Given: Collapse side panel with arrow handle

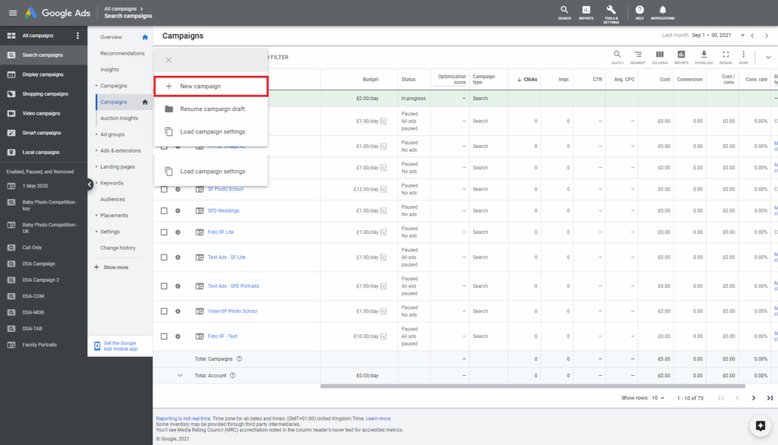Looking at the screenshot, I should (x=90, y=184).
